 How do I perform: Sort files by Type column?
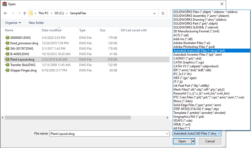(82, 30)
